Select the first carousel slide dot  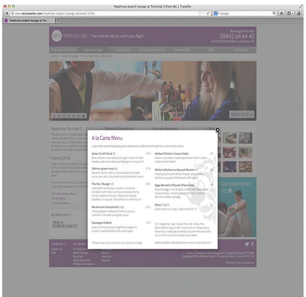(x=54, y=116)
